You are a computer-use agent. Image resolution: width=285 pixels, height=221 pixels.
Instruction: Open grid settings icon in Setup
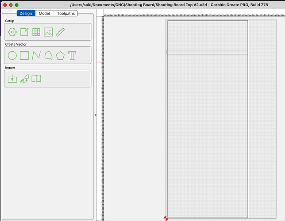[36, 32]
